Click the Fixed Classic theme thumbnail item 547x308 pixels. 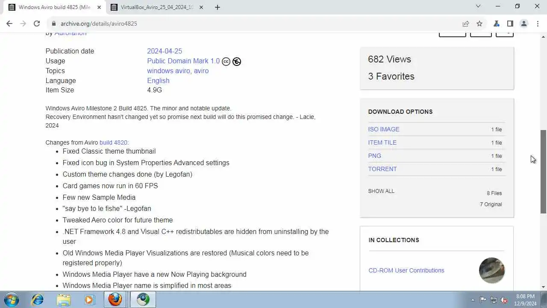pos(109,151)
